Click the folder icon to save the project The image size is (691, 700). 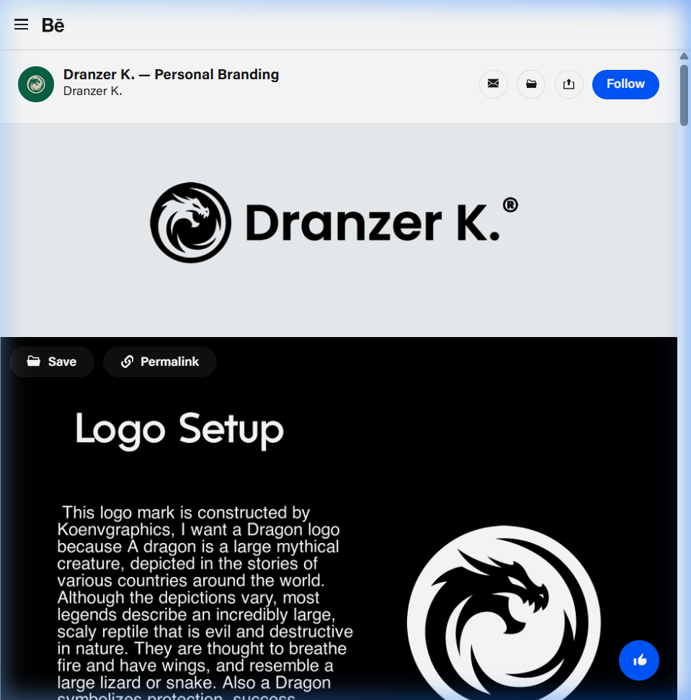(x=531, y=84)
